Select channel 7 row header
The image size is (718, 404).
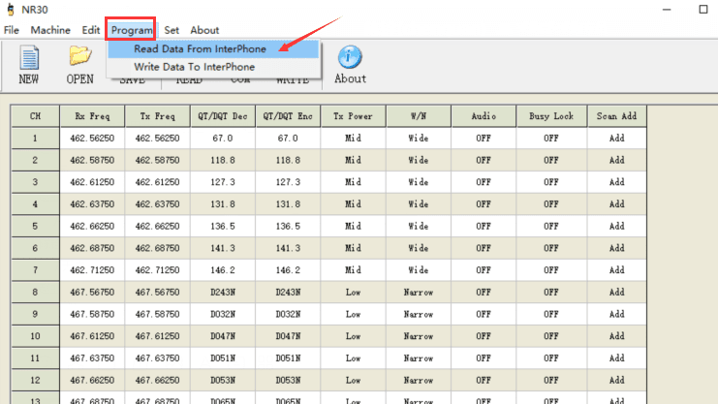[x=35, y=269]
